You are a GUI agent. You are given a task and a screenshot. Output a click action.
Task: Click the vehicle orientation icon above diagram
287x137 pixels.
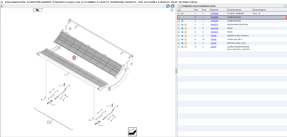[x=38, y=10]
